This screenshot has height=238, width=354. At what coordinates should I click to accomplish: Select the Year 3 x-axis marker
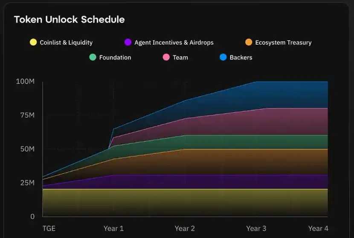(256, 229)
